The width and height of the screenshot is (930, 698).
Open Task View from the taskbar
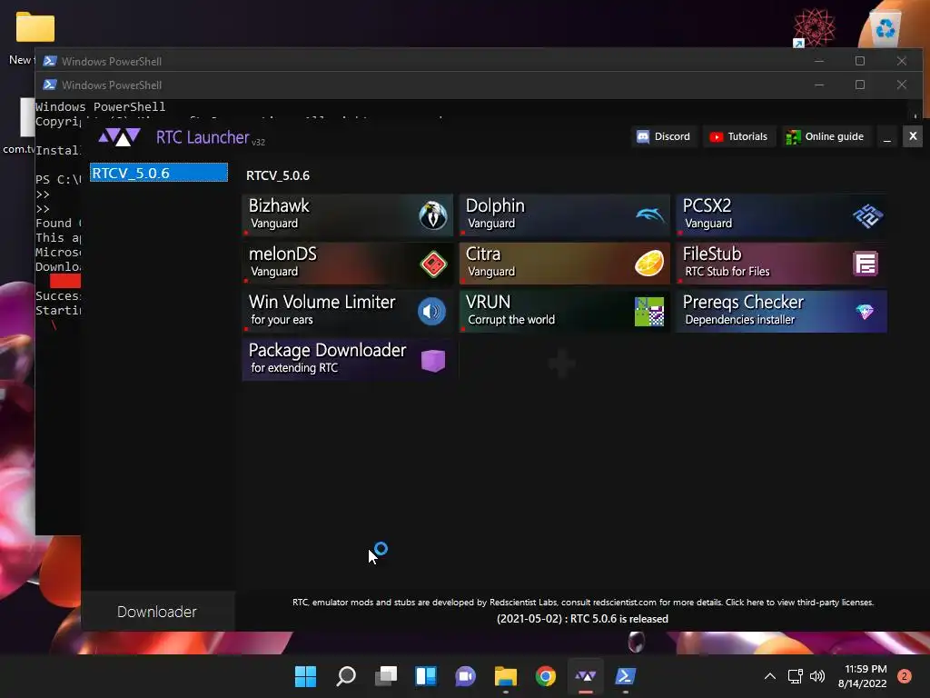pyautogui.click(x=386, y=676)
